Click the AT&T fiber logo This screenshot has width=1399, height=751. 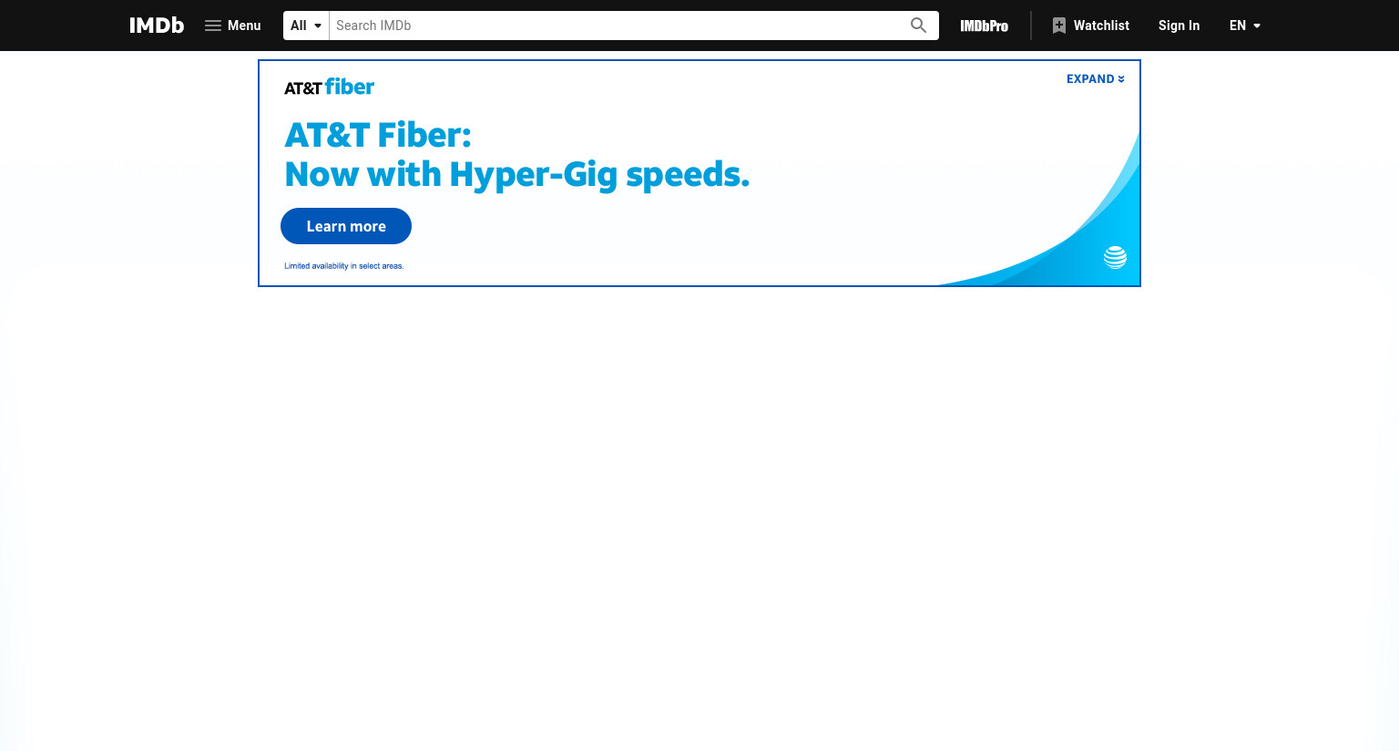tap(329, 87)
